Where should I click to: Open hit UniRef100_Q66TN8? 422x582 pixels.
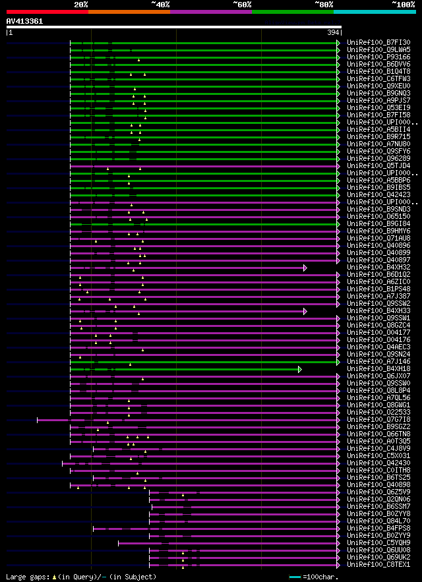(x=378, y=434)
